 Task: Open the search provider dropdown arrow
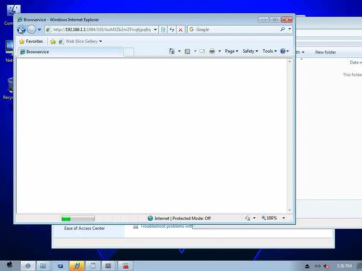[290, 29]
